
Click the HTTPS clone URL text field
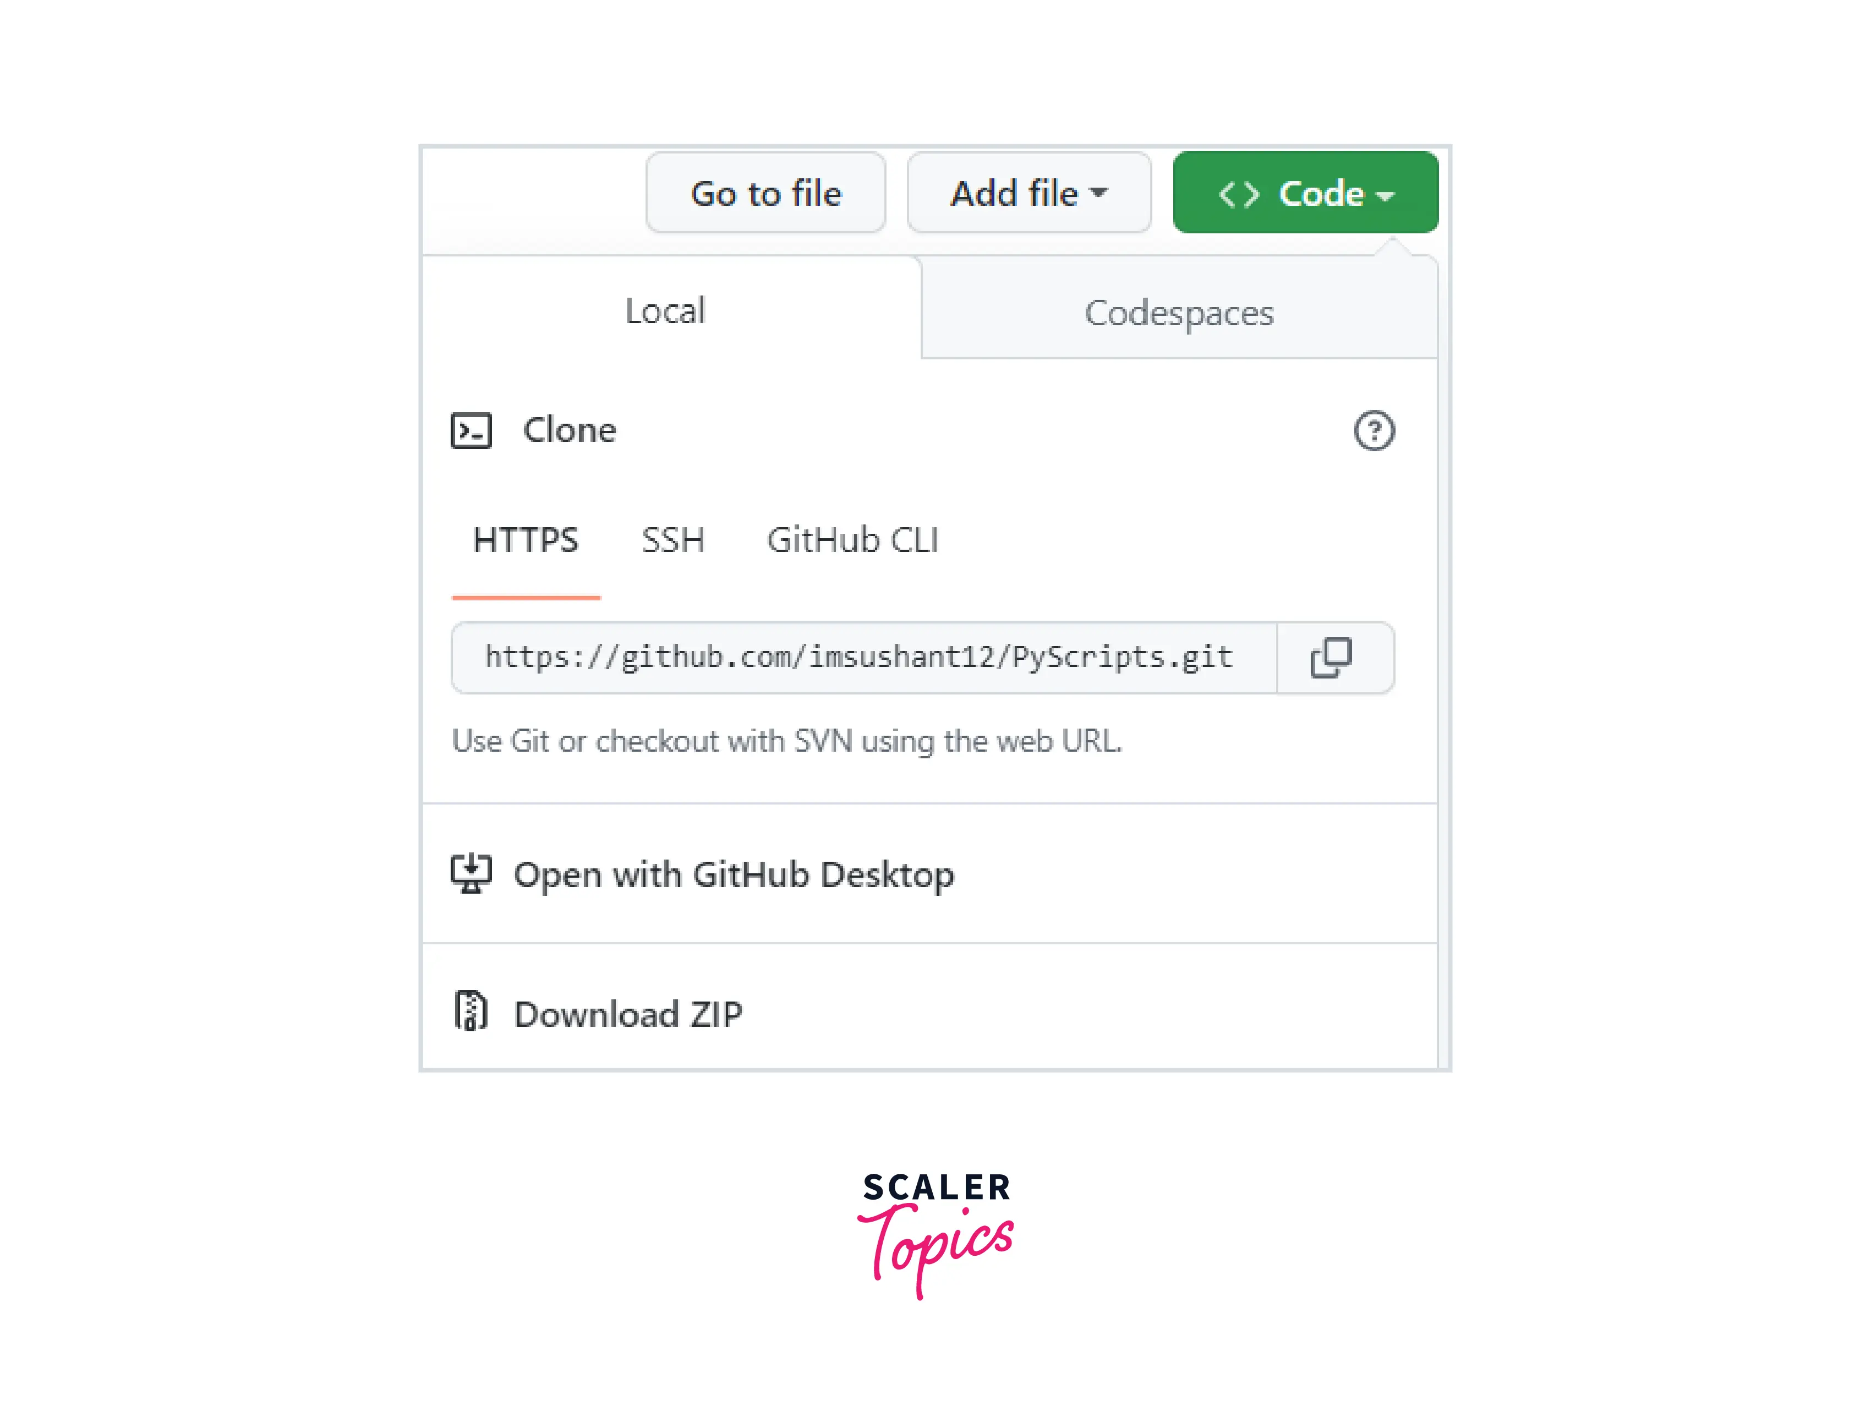coord(863,658)
